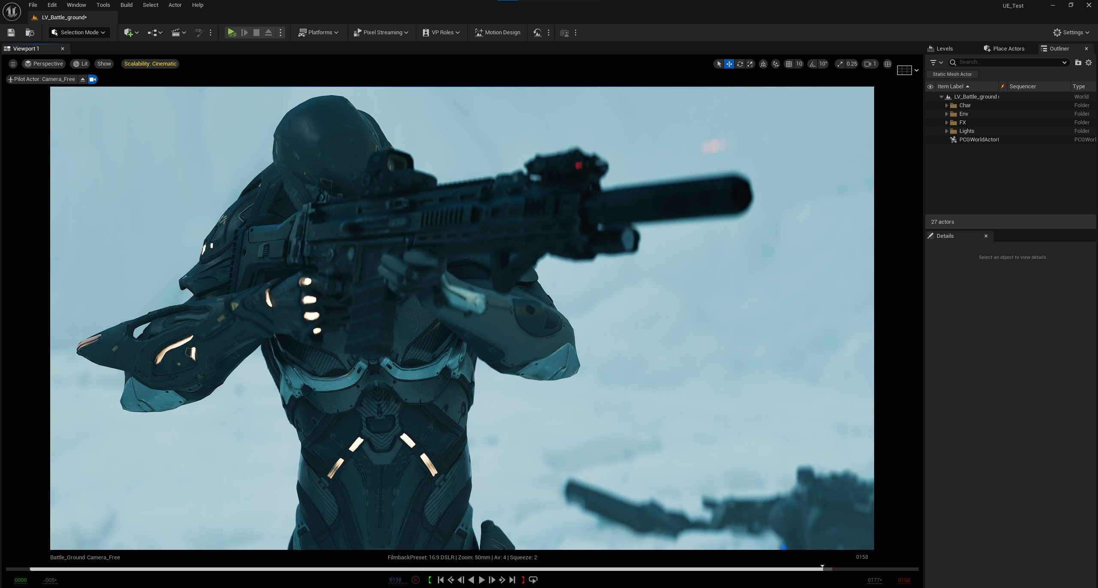Toggle rotation snapping angle icon

tap(812, 64)
